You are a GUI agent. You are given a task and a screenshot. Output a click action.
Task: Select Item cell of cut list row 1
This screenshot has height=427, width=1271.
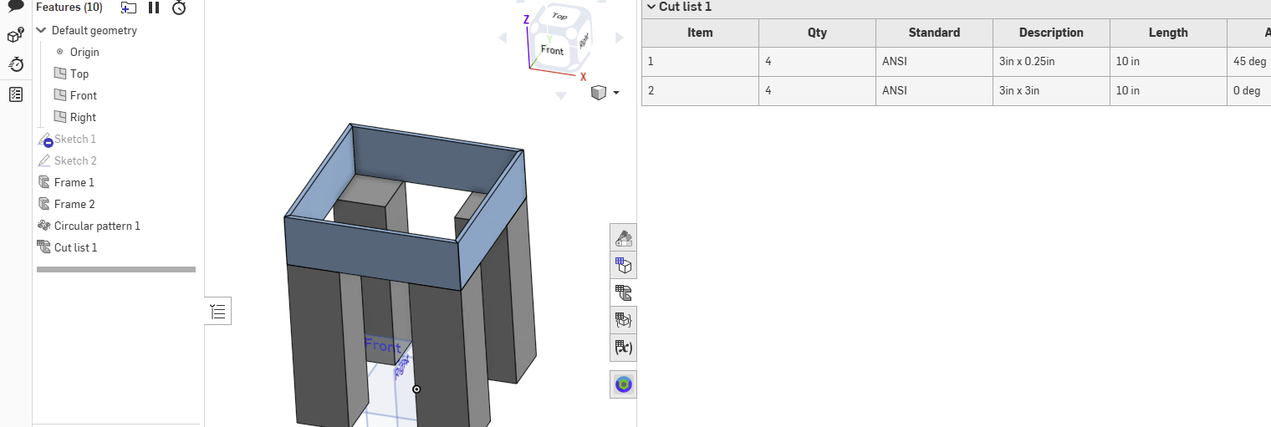coord(700,62)
